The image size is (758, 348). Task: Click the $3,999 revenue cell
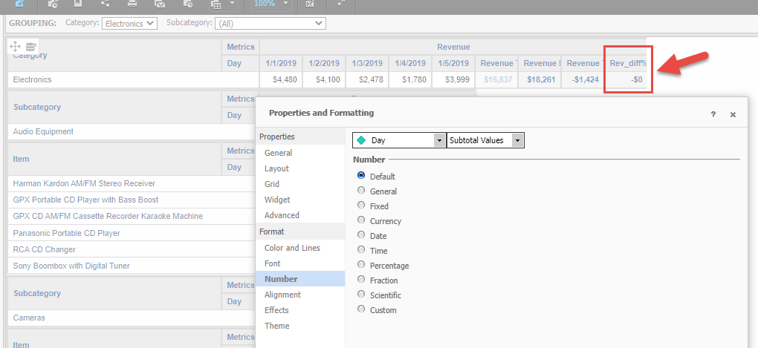[x=453, y=79]
